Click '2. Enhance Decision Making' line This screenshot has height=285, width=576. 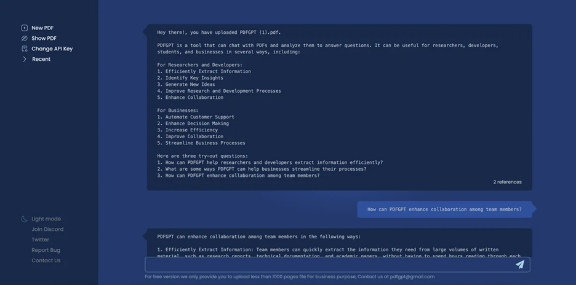(x=193, y=123)
